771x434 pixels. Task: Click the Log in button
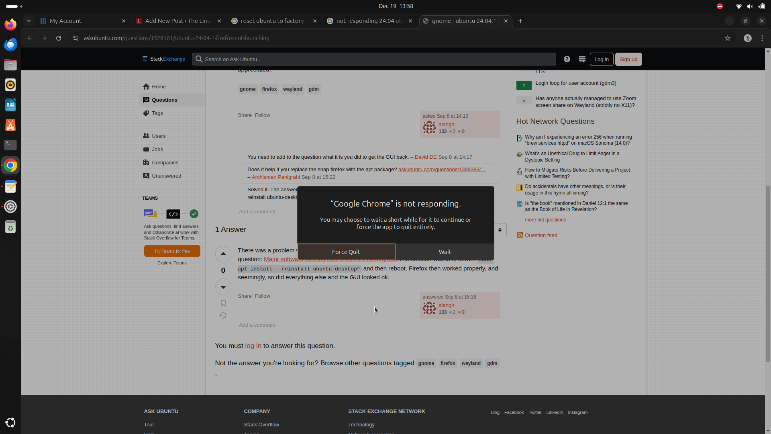coord(602,59)
